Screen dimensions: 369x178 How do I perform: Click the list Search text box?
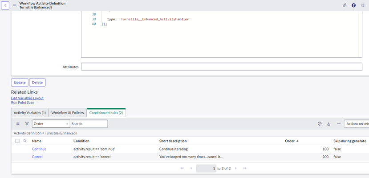pos(89,124)
